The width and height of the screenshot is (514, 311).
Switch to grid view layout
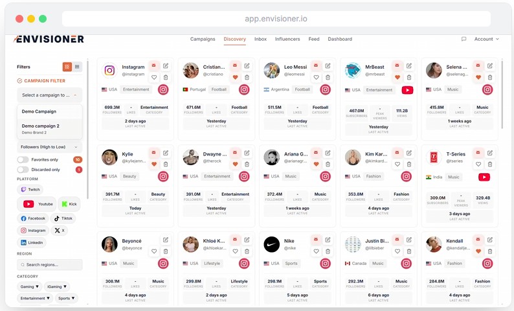67,67
